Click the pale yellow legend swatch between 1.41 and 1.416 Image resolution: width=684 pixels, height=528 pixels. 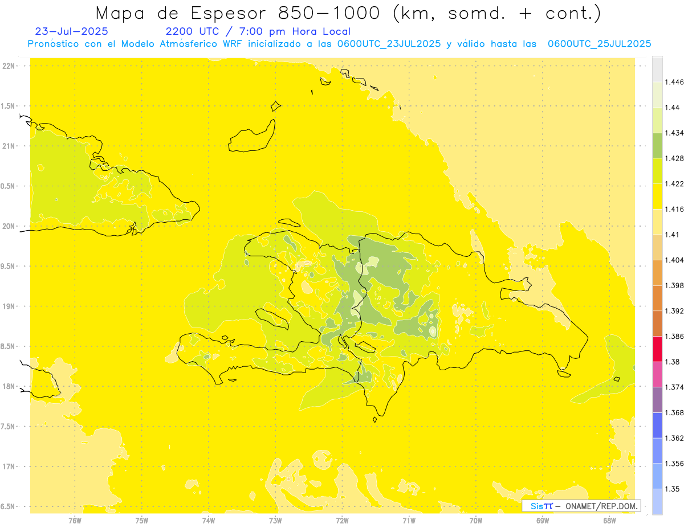[x=657, y=222]
